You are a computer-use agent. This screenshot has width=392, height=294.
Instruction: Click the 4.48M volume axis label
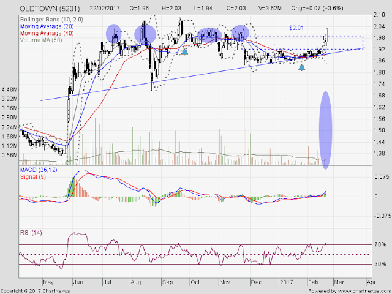click(x=10, y=89)
